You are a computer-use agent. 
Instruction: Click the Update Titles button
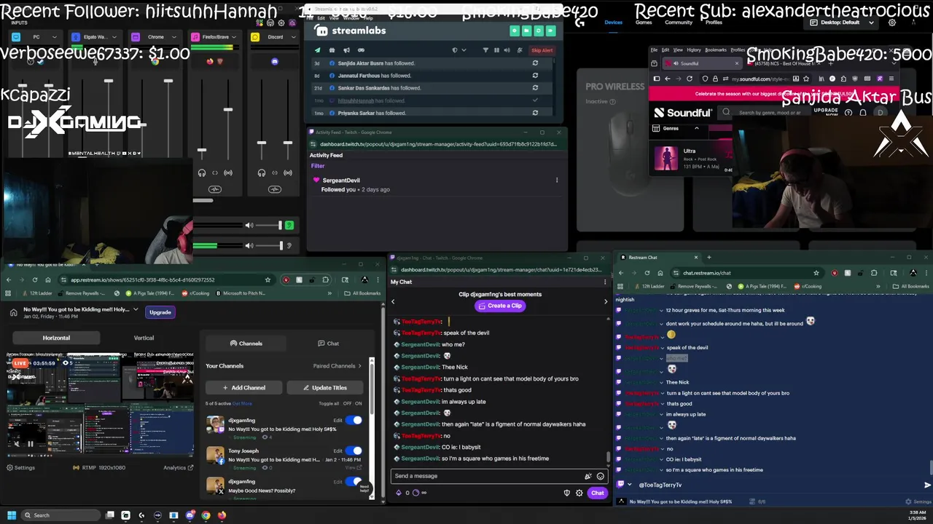click(325, 388)
